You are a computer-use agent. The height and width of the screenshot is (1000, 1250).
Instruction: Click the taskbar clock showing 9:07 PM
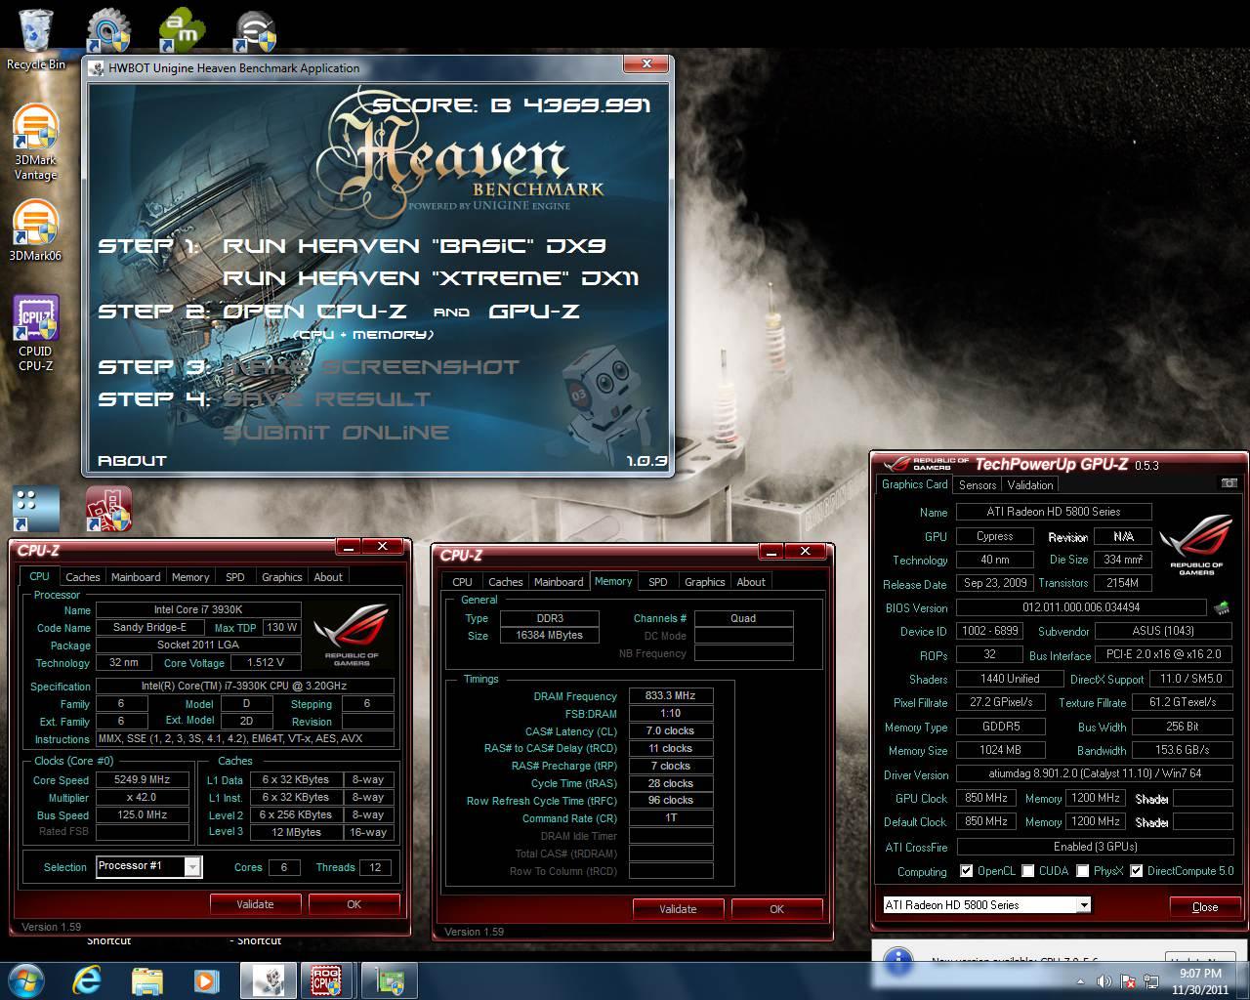coord(1200,980)
